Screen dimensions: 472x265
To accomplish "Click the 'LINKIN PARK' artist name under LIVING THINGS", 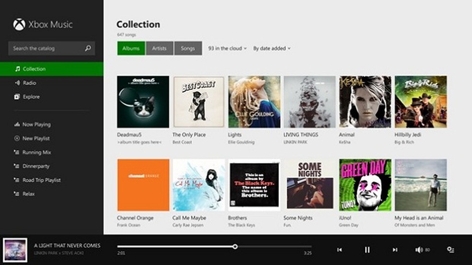I will tap(295, 142).
